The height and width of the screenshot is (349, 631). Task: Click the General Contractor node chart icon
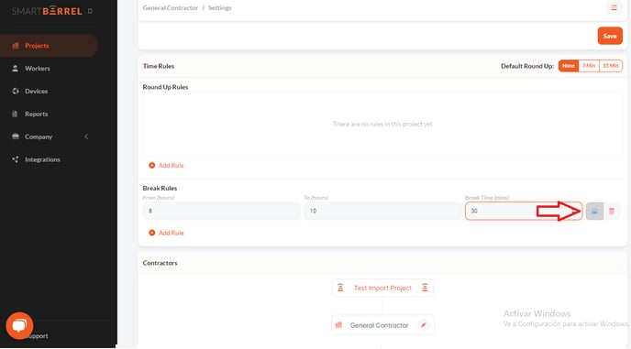click(x=338, y=325)
